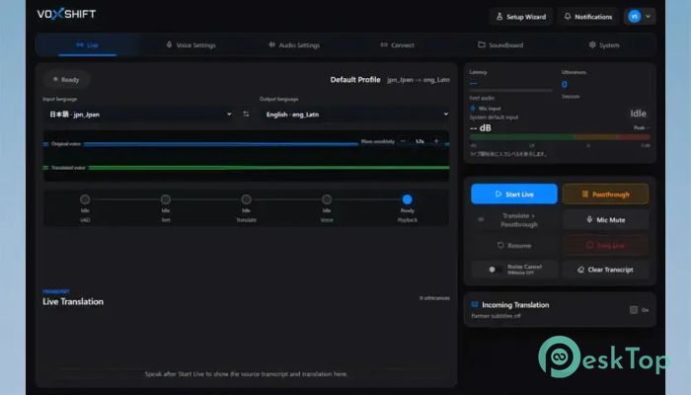The width and height of the screenshot is (691, 395).
Task: Click the Resume button
Action: (514, 245)
